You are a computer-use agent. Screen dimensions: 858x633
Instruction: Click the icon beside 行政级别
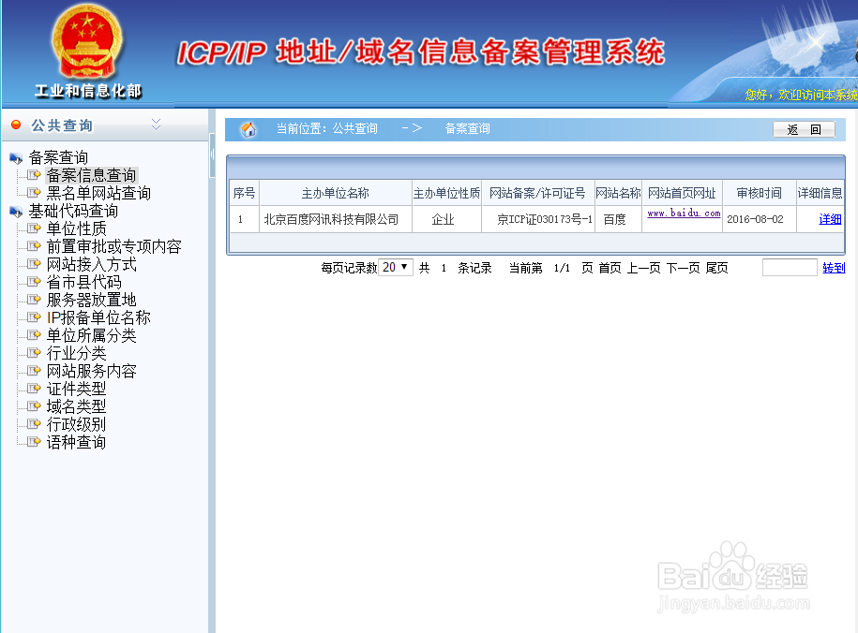34,423
